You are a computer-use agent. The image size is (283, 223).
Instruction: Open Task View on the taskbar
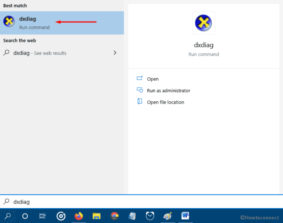[43, 216]
